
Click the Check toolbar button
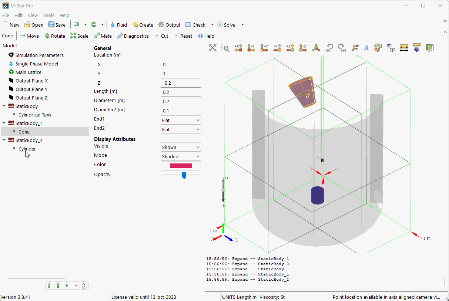coord(195,25)
